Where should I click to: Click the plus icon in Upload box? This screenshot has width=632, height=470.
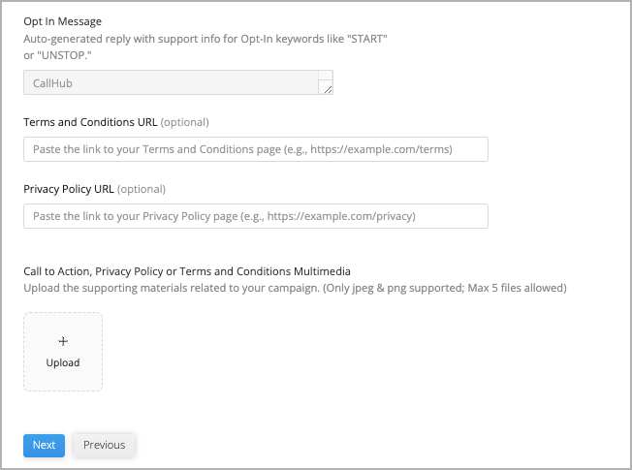[63, 341]
